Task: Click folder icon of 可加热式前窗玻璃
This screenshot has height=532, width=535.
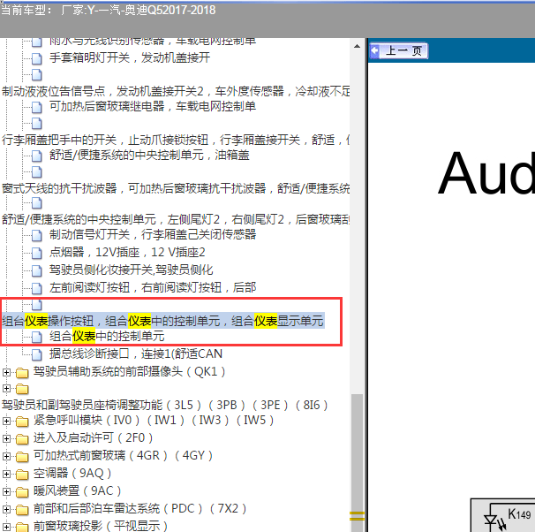Action: [22, 457]
